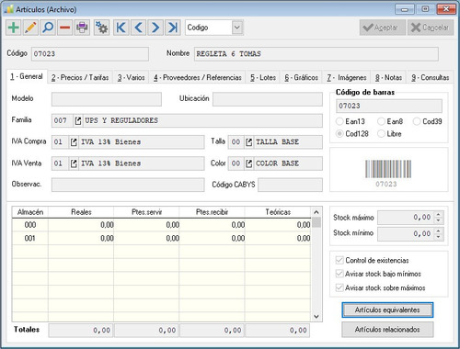Image resolution: width=460 pixels, height=349 pixels.
Task: Switch to 2 - Precios / Tarifas tab
Action: [x=80, y=78]
